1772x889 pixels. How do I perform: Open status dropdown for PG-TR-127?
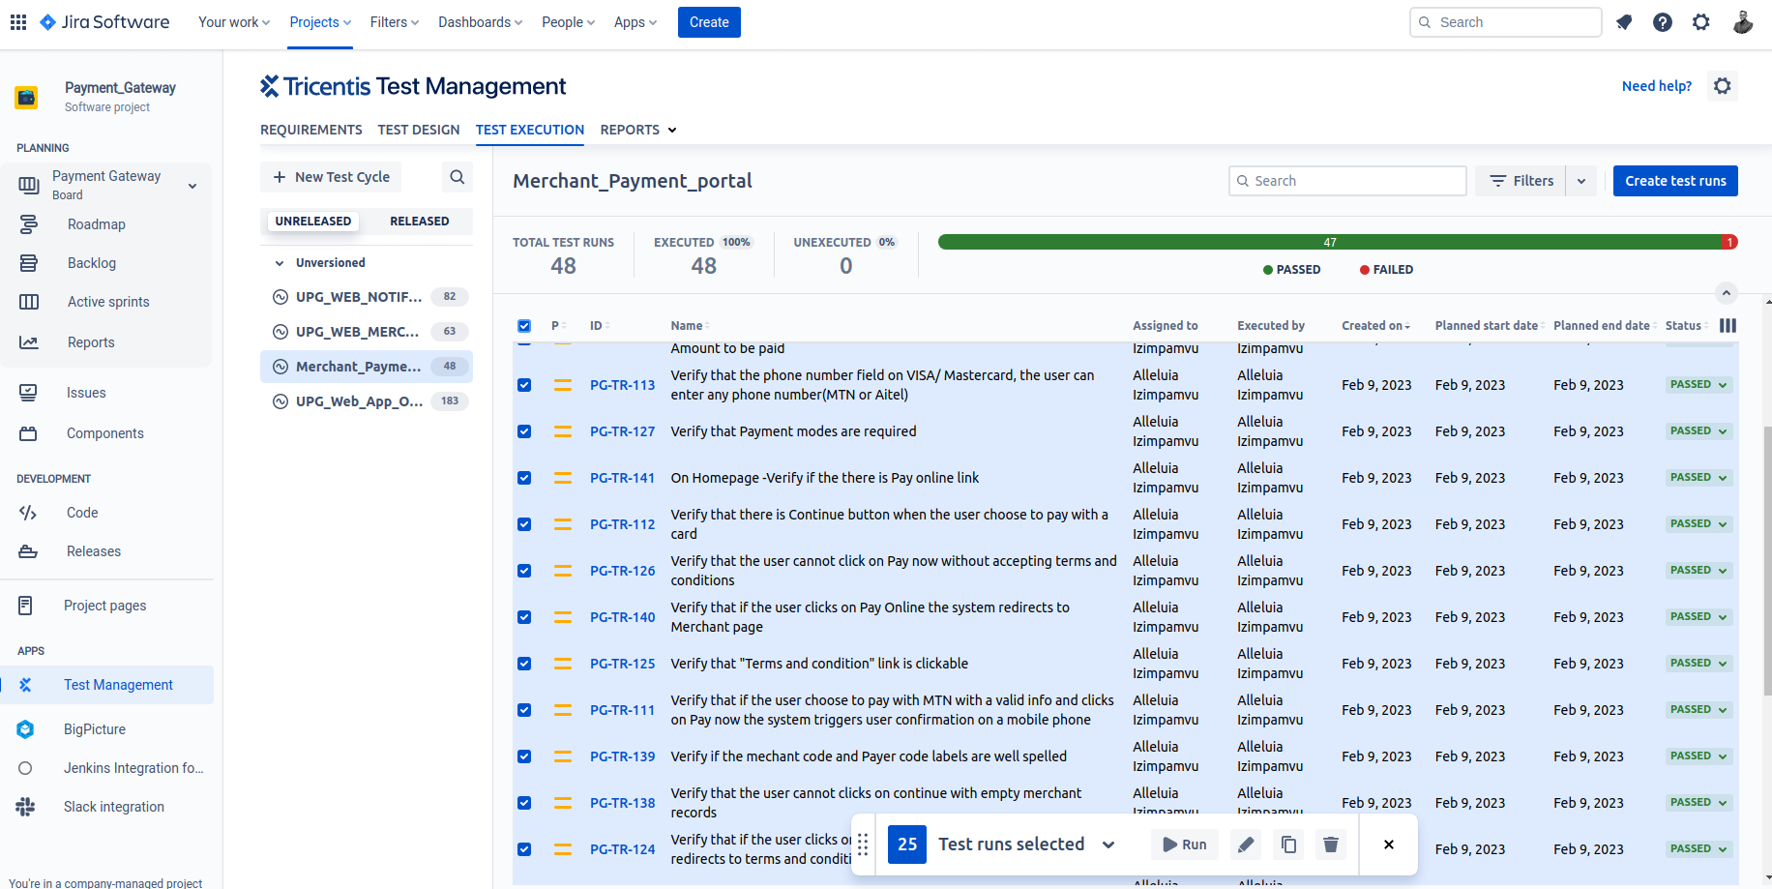(x=1699, y=431)
